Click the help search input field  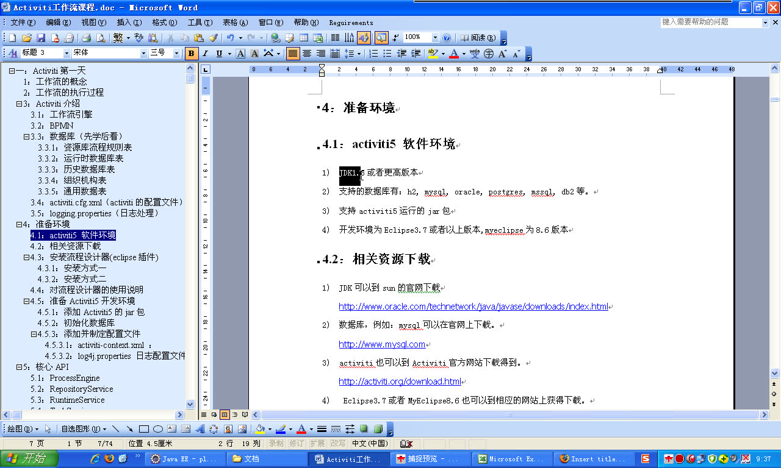tap(711, 23)
